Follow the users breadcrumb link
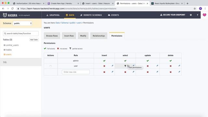Viewport: 208px width, 117px height. (79, 23)
